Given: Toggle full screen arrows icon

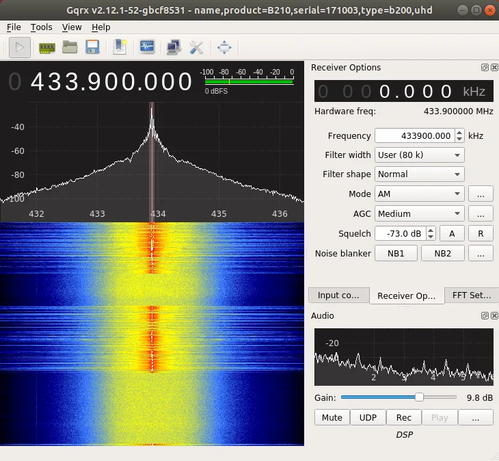Looking at the screenshot, I should pos(224,47).
